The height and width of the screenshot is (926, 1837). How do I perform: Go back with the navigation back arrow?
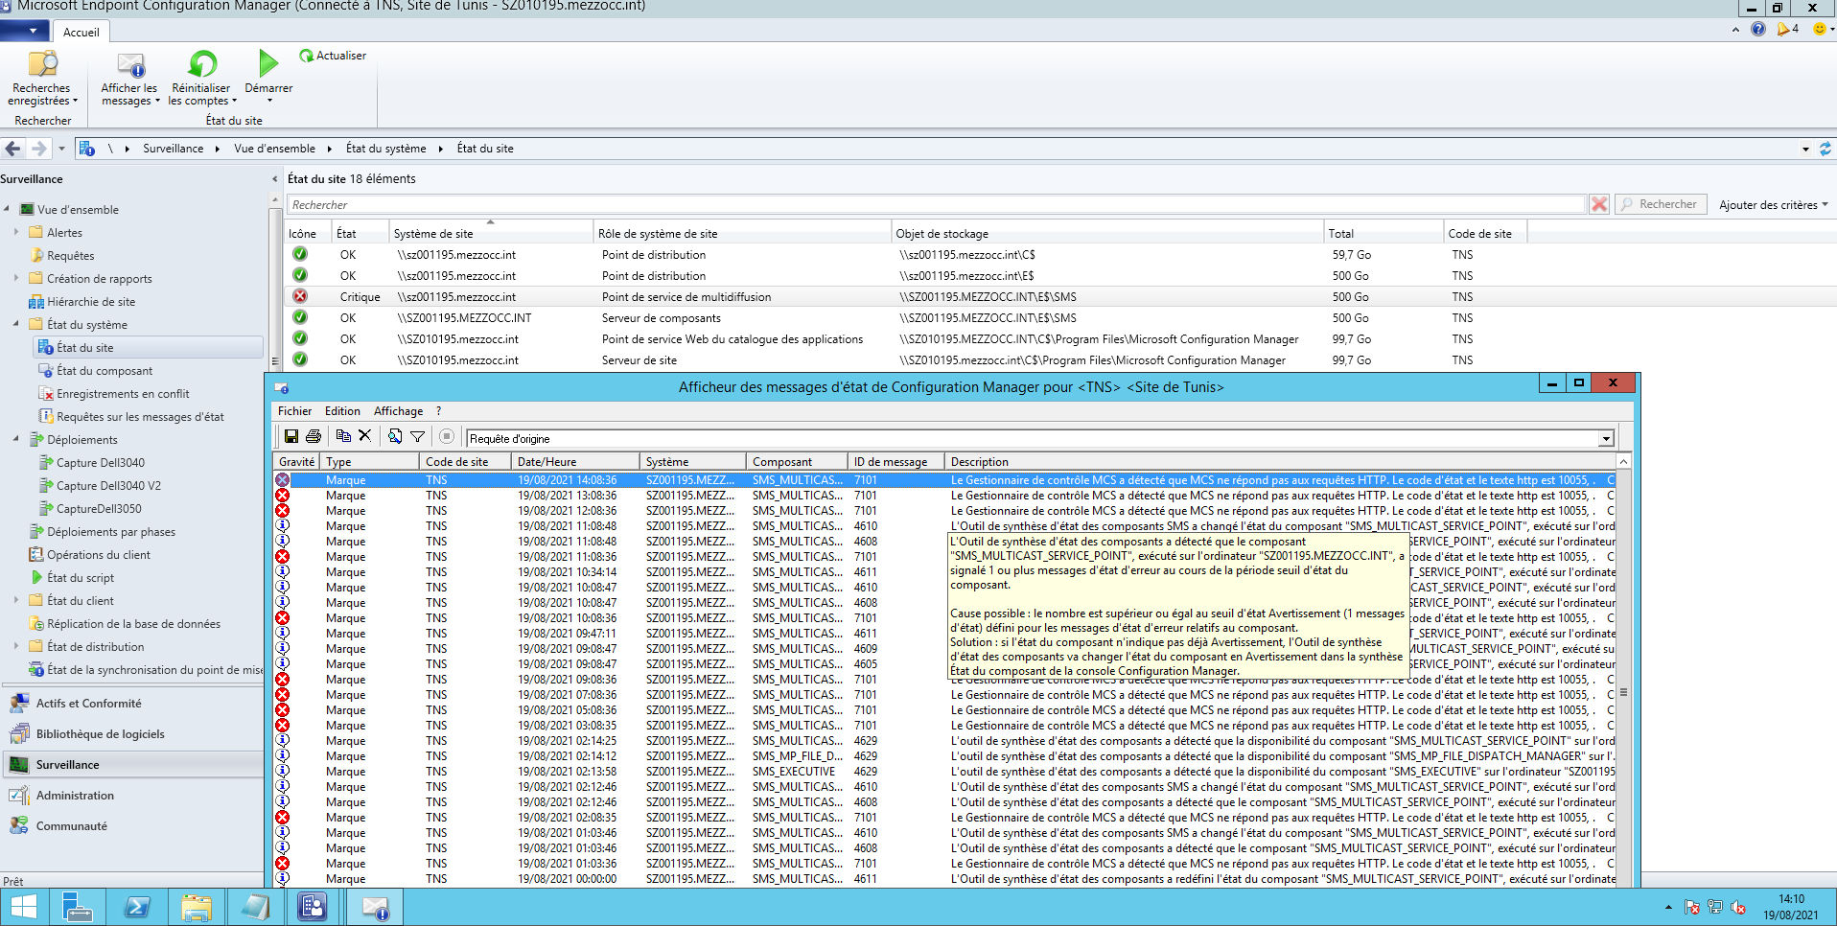click(x=12, y=149)
